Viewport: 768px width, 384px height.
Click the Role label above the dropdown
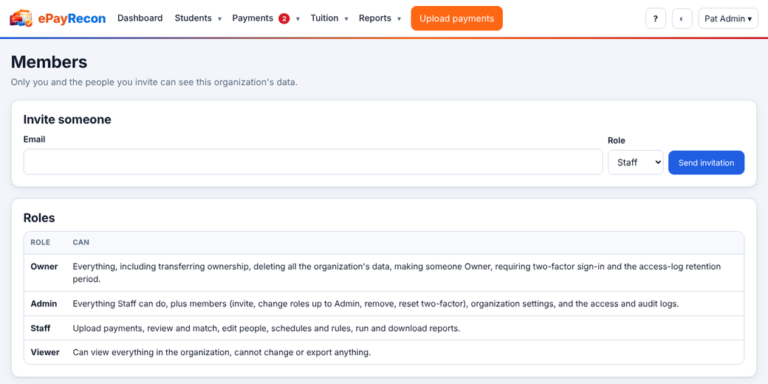point(617,140)
